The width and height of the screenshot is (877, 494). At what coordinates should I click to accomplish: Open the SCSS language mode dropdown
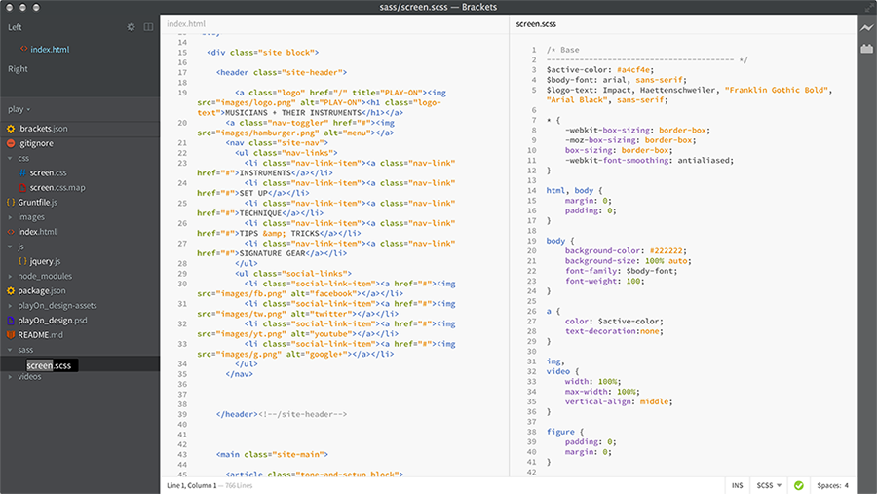[x=769, y=485]
